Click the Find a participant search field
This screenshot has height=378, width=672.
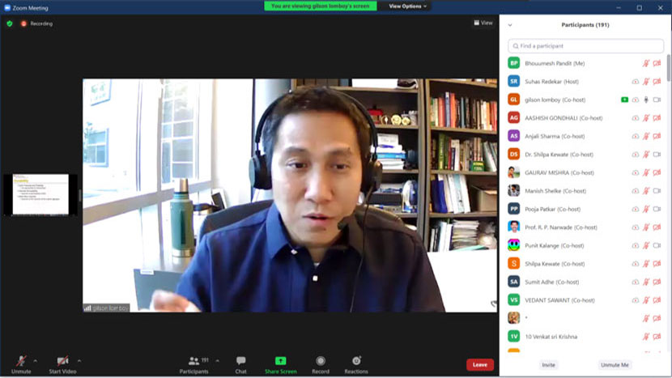(585, 46)
